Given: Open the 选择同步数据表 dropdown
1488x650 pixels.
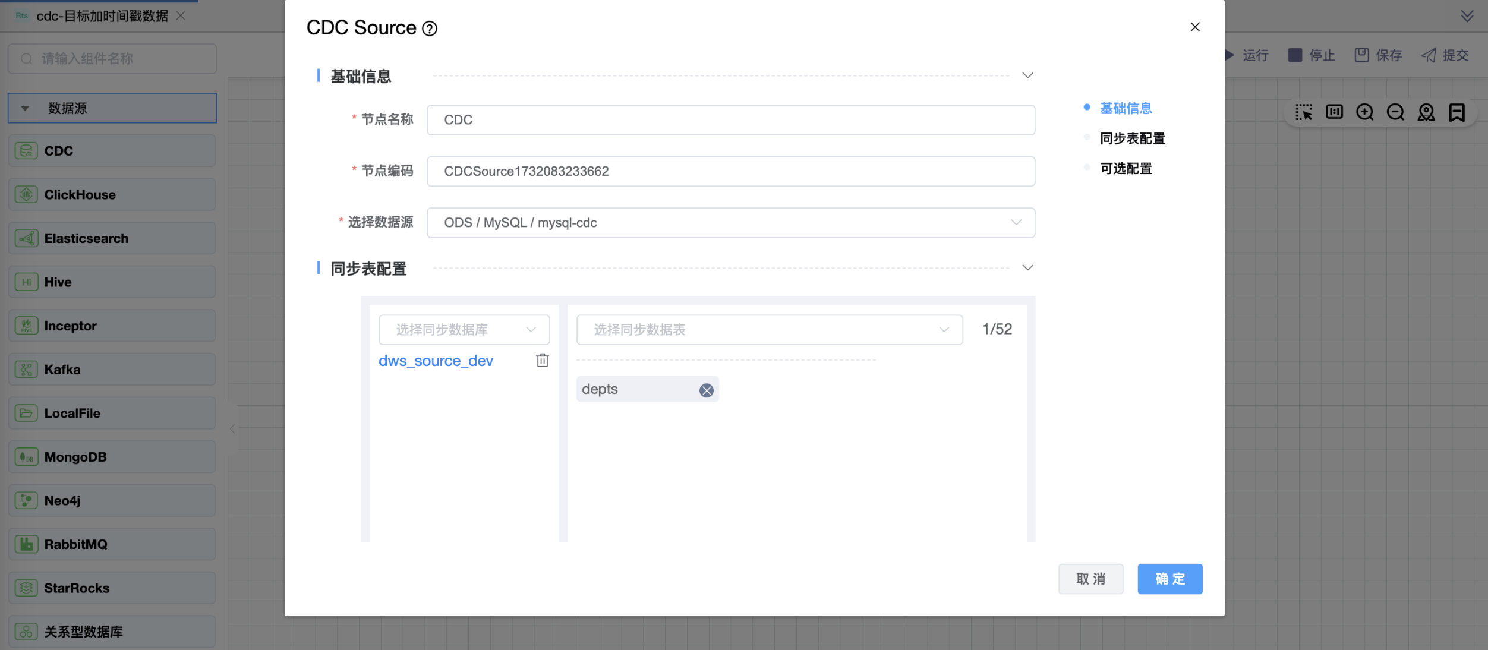Looking at the screenshot, I should click(769, 330).
